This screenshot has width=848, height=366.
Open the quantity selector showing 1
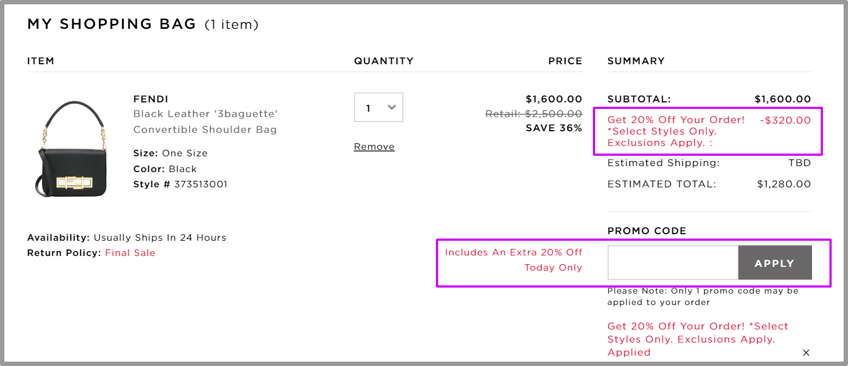[379, 107]
